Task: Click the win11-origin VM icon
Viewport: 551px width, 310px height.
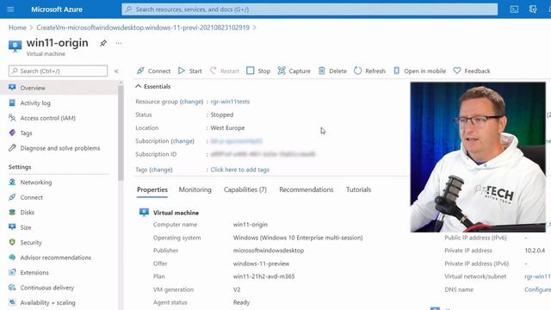Action: (15, 46)
